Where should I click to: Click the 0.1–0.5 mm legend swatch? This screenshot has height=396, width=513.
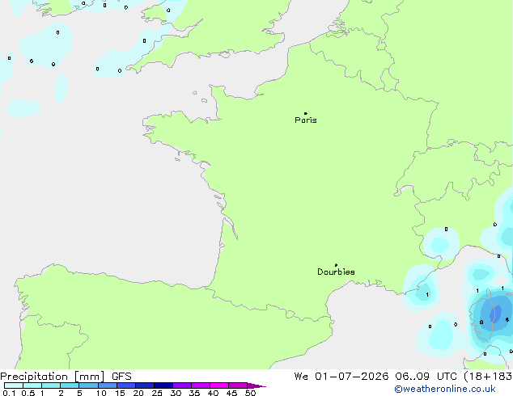point(14,385)
